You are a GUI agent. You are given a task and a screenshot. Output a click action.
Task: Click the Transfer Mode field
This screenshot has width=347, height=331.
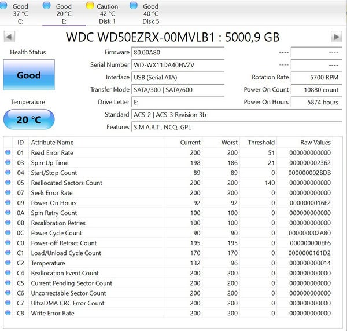pos(178,90)
